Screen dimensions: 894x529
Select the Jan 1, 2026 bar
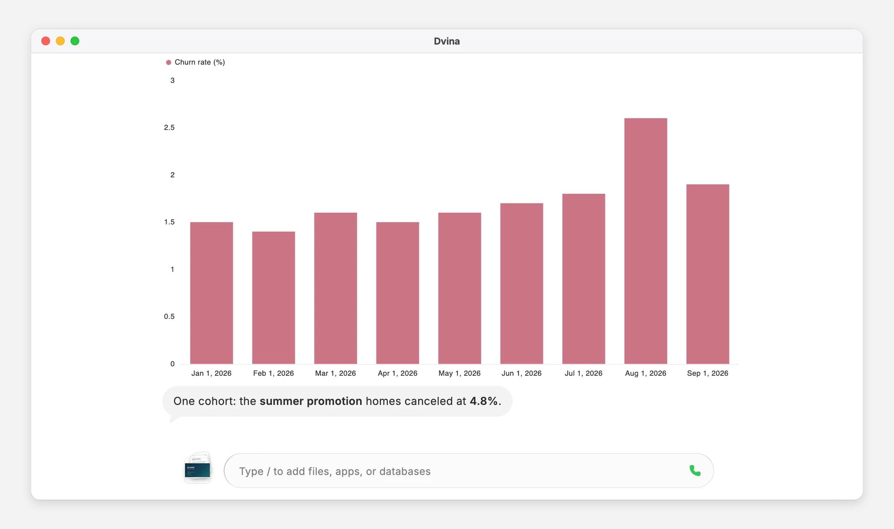point(212,293)
